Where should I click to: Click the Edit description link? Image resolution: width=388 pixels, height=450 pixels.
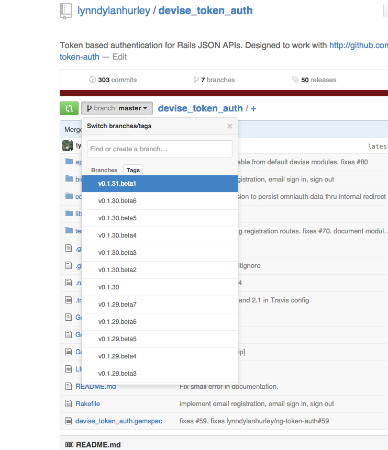119,57
